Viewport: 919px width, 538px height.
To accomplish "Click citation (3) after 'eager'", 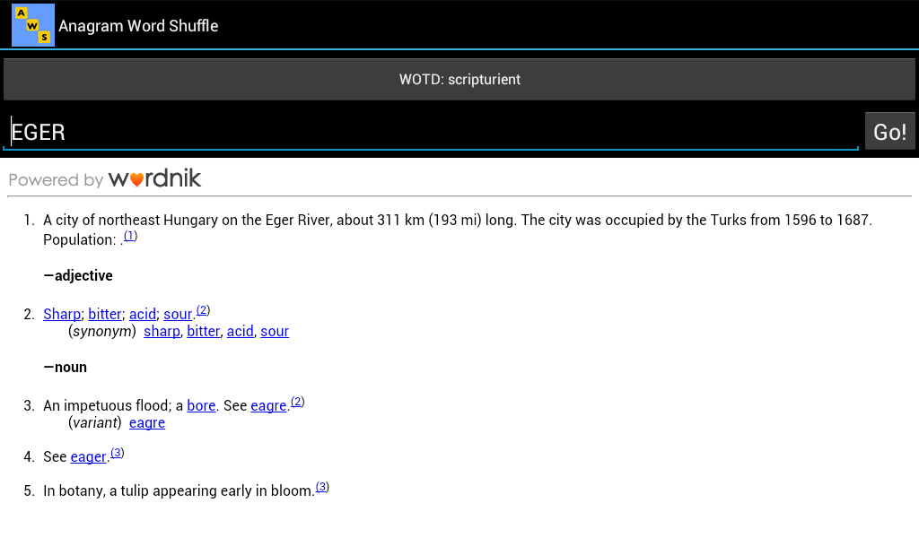I will pyautogui.click(x=117, y=451).
